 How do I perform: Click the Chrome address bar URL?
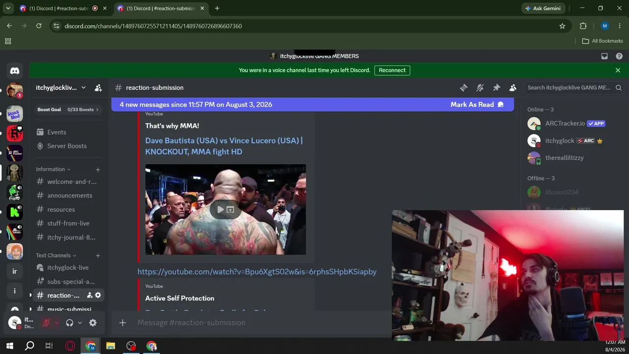click(x=153, y=26)
